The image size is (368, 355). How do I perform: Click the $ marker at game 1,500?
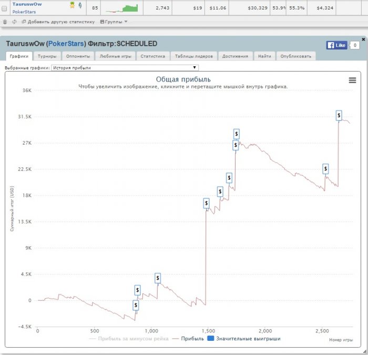[x=206, y=203]
